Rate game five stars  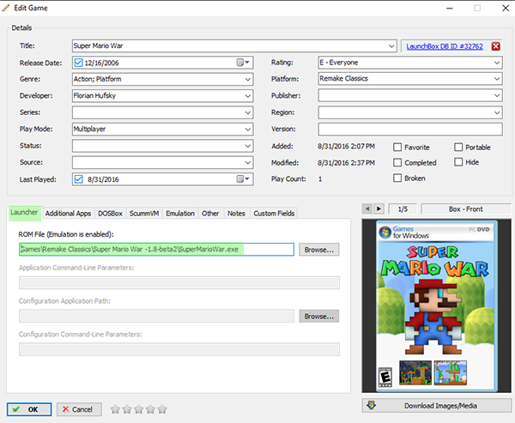(162, 409)
